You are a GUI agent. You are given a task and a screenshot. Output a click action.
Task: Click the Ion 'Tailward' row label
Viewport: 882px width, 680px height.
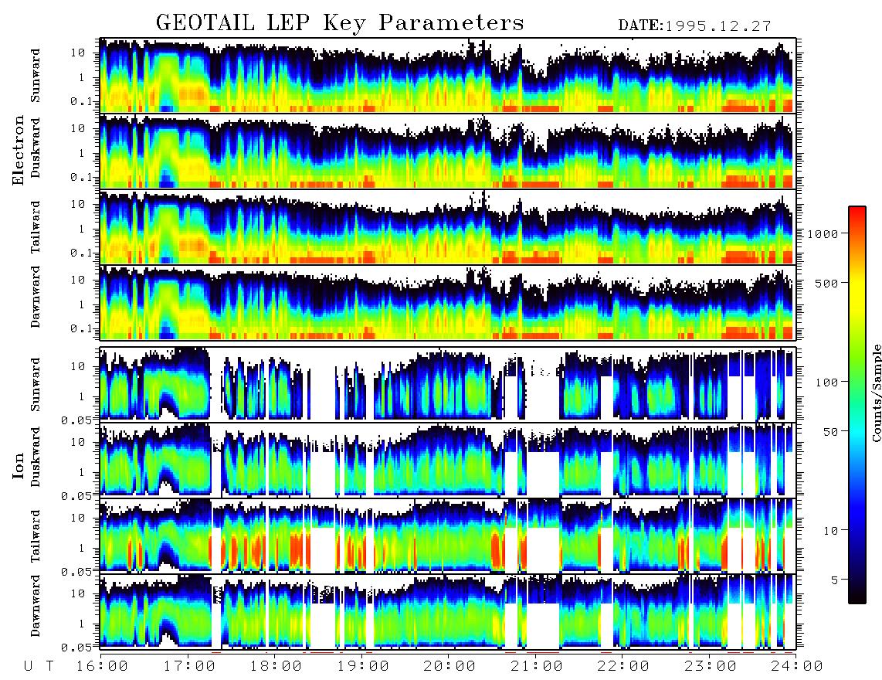[x=36, y=535]
